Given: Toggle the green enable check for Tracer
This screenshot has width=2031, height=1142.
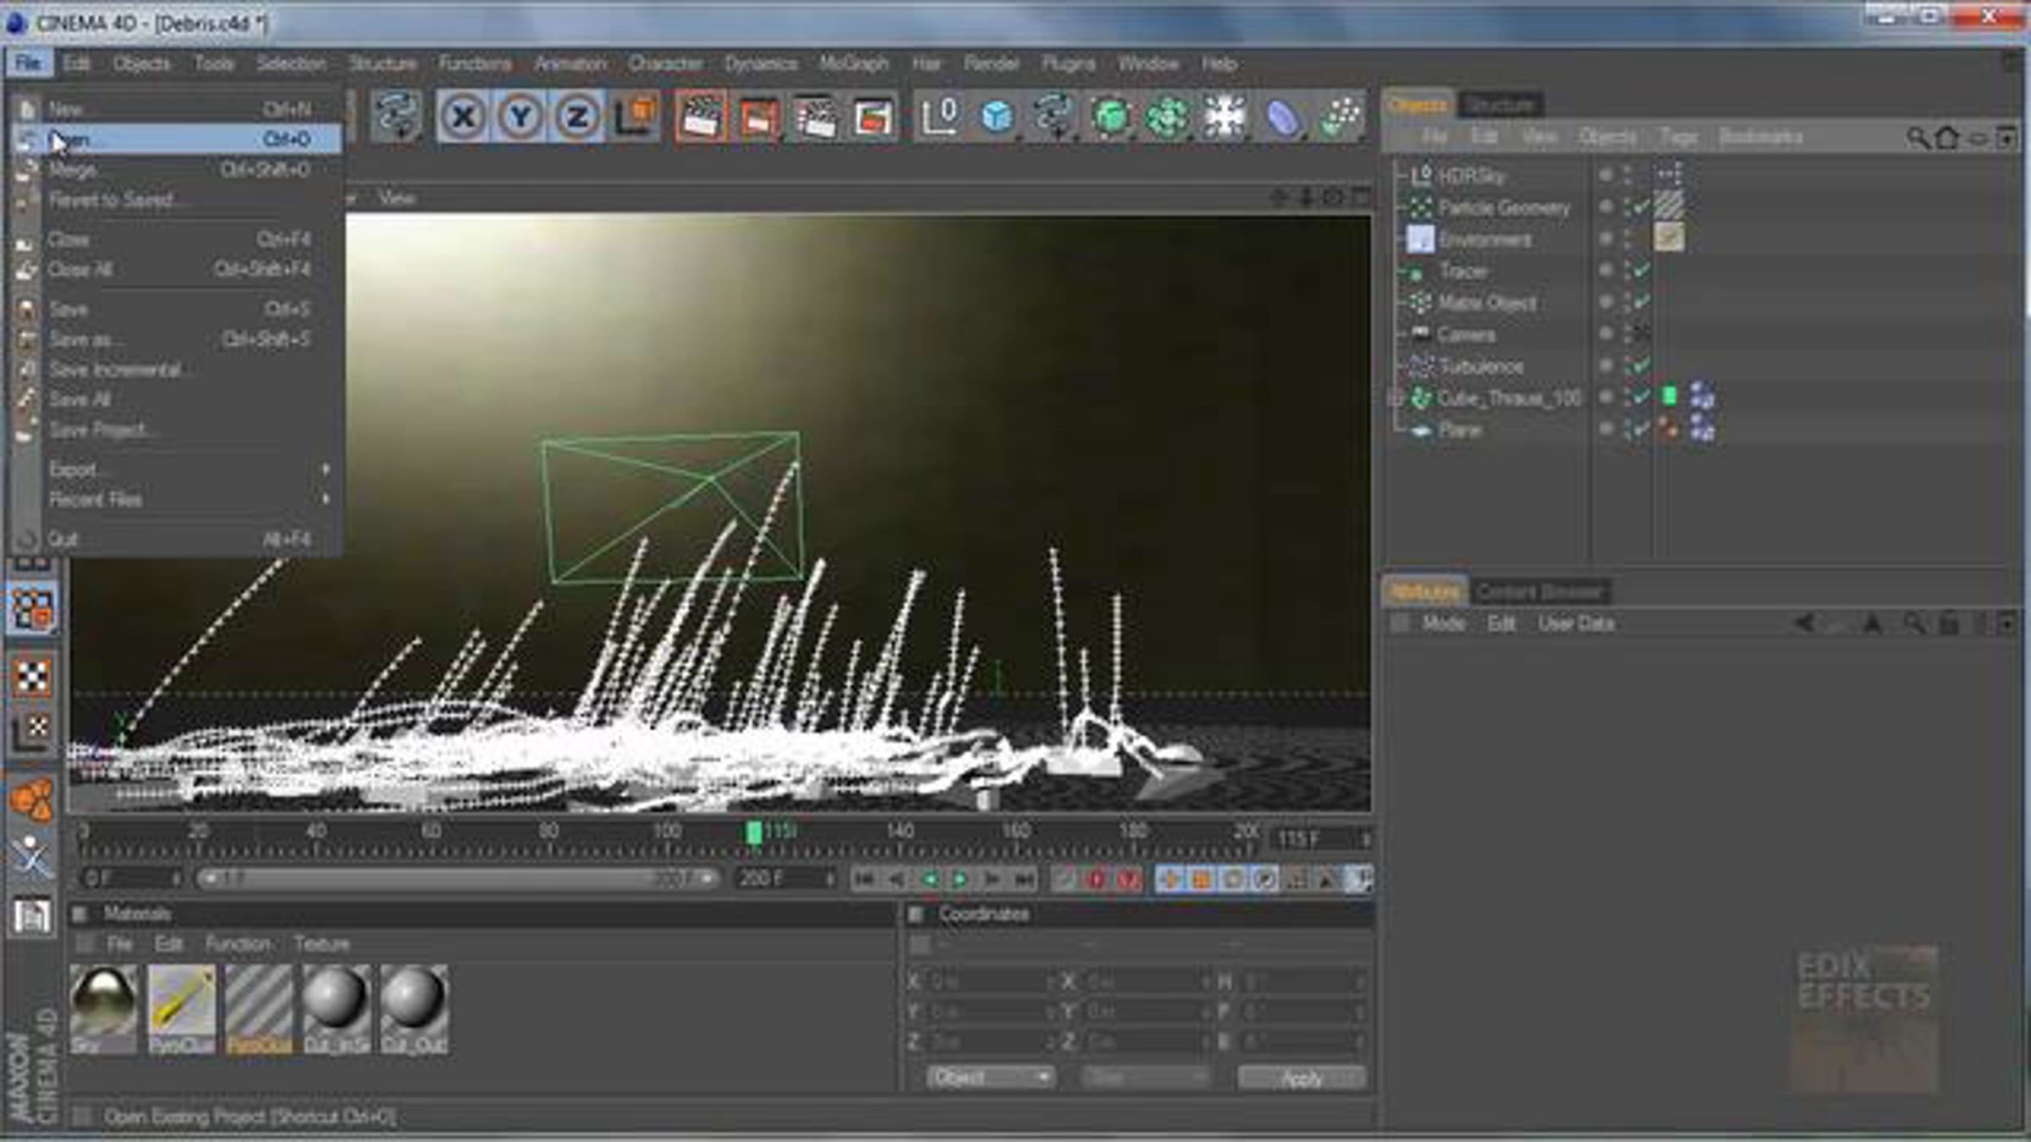Looking at the screenshot, I should click(x=1640, y=271).
